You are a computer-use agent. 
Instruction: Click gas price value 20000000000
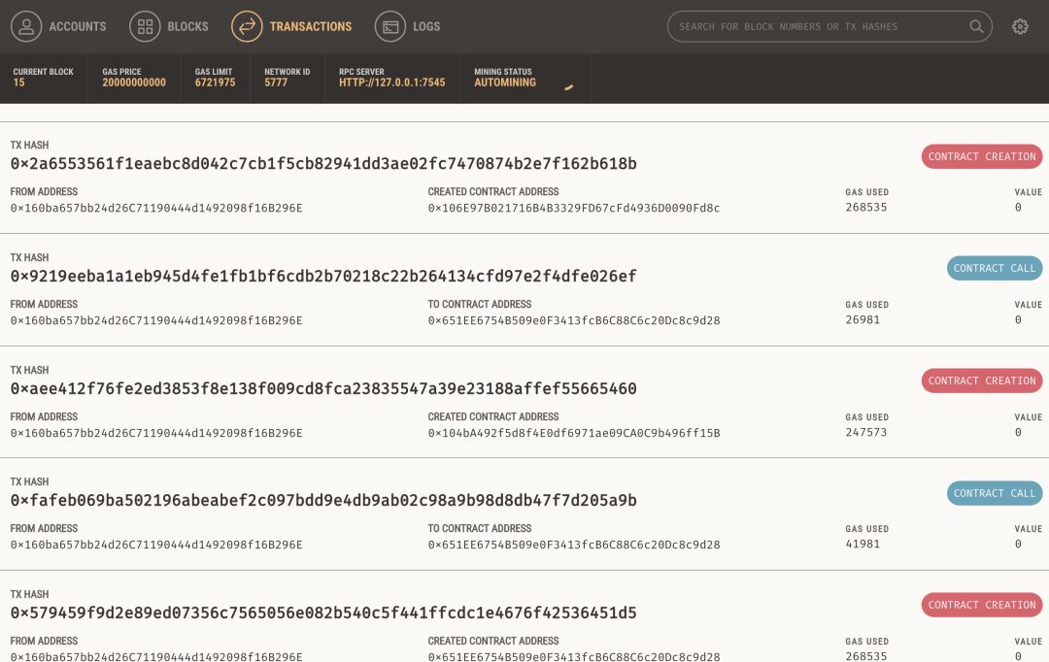pyautogui.click(x=134, y=83)
